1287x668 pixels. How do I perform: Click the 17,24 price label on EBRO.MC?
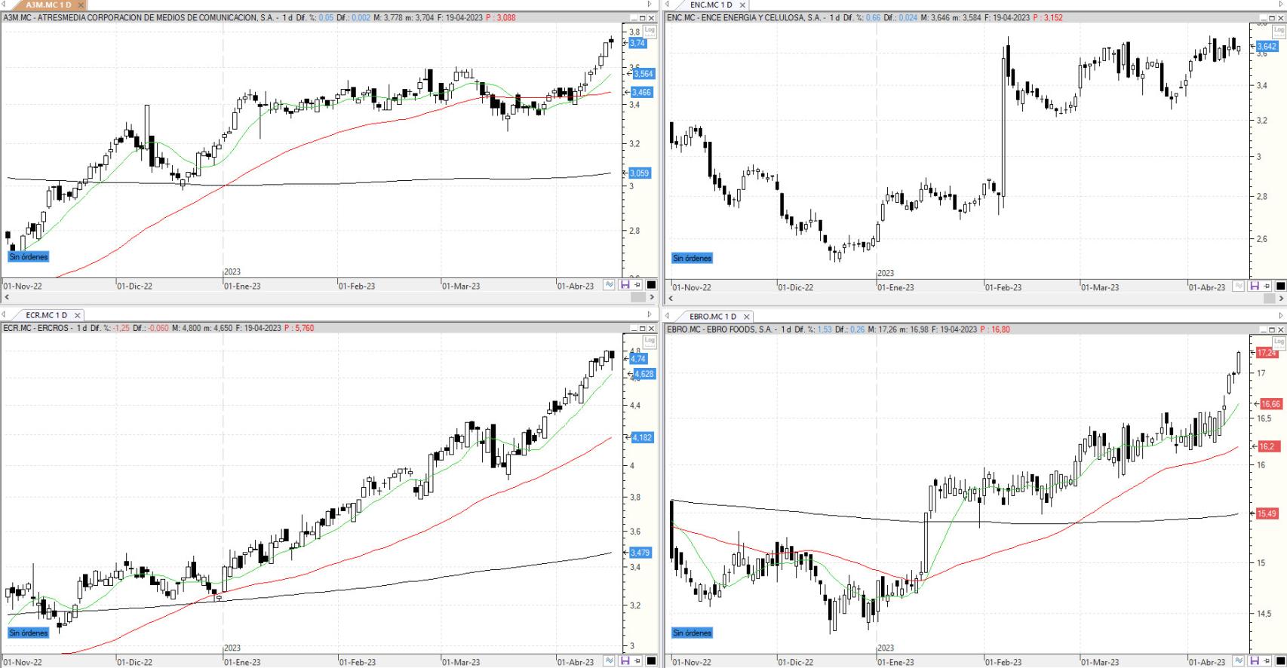1267,353
